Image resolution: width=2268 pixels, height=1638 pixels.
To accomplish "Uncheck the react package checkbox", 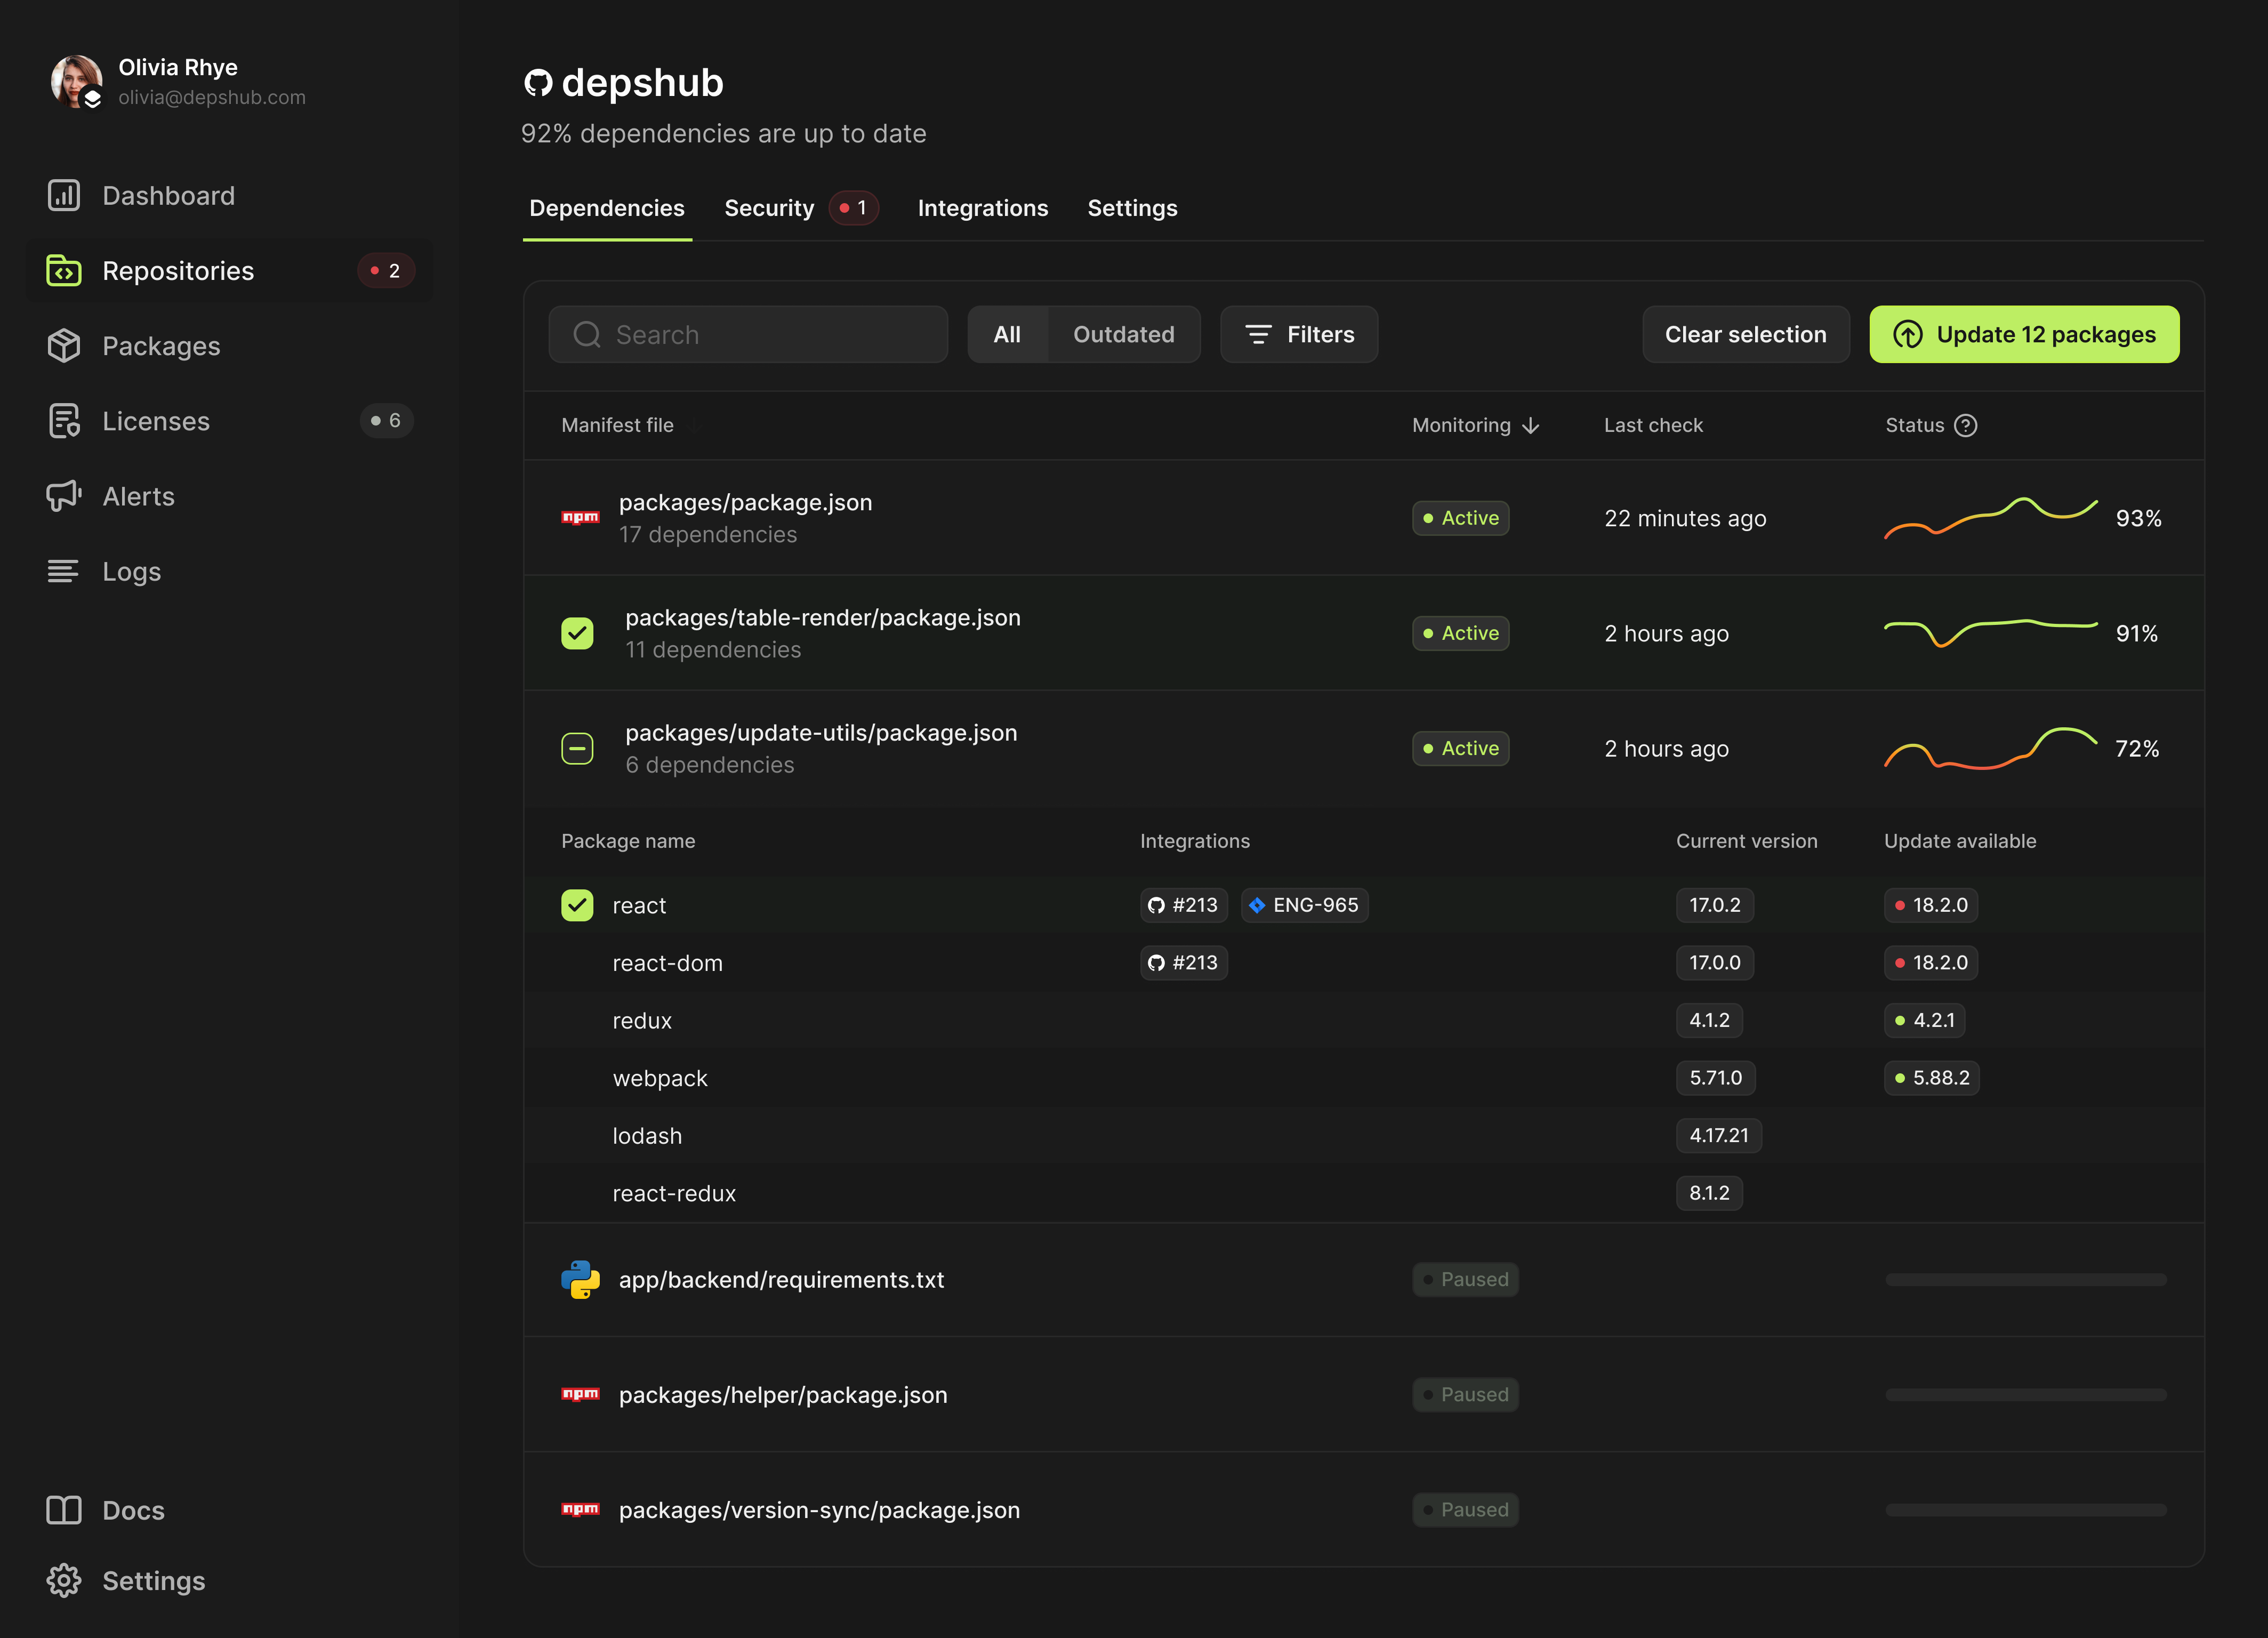I will (x=577, y=905).
